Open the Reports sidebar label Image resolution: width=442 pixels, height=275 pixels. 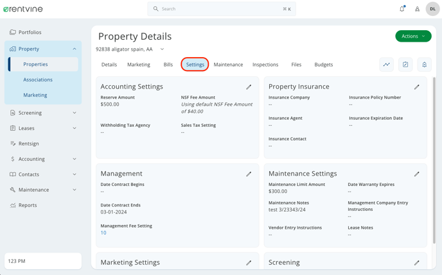pos(28,205)
